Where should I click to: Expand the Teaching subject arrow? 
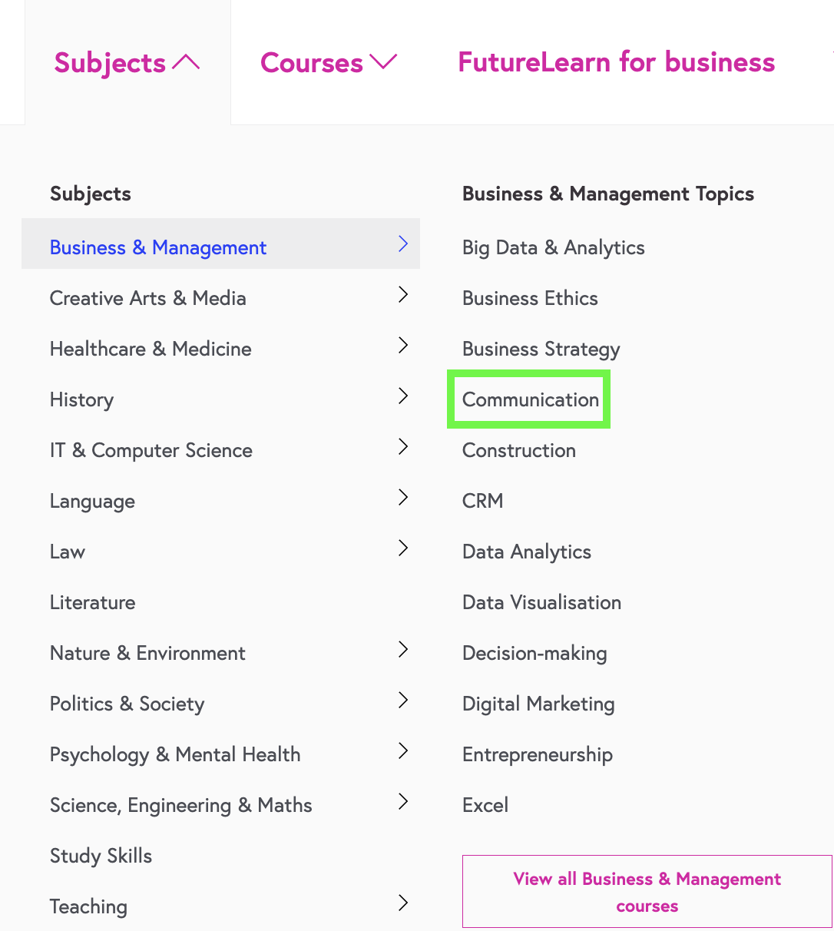pyautogui.click(x=402, y=903)
